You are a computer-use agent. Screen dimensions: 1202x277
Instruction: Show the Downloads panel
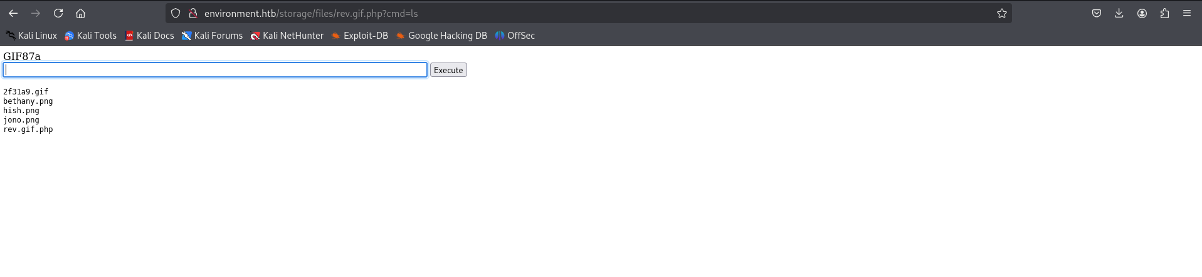1119,13
